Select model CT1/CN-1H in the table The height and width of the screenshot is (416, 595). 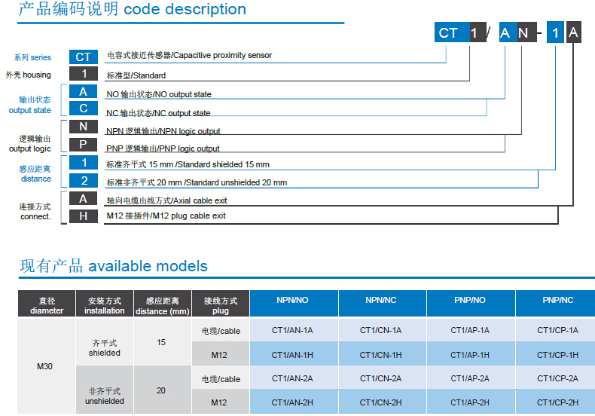coord(381,355)
